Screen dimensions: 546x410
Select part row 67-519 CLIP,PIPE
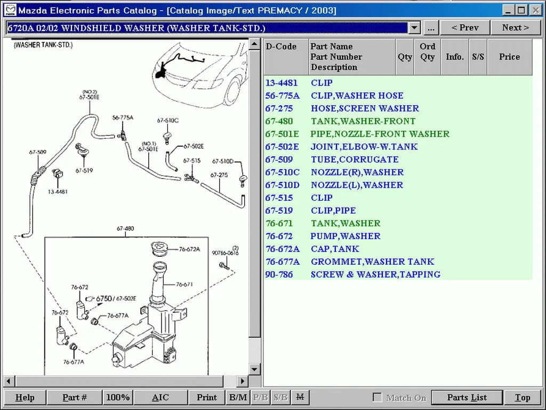click(398, 210)
